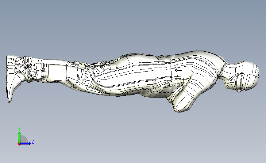Click the blue Z axis arrow
266x163 pixels.
click(25, 143)
